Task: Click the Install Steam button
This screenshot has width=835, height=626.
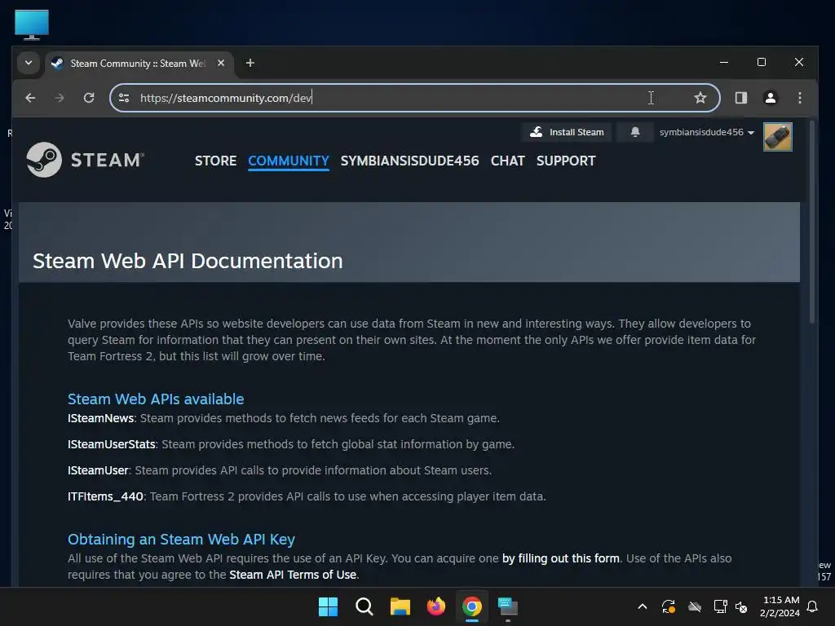Action: pyautogui.click(x=567, y=132)
